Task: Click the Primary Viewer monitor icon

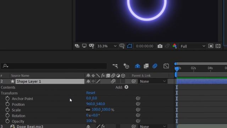Action: click(x=84, y=46)
